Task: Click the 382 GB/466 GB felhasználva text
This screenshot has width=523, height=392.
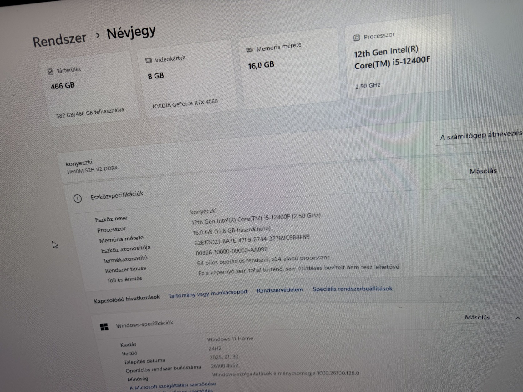Action: coord(90,113)
